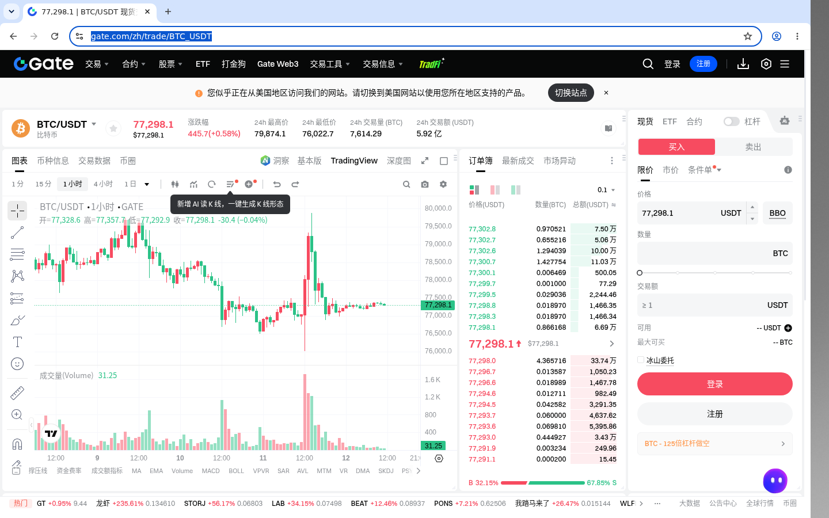Redo the chart action

[x=295, y=184]
